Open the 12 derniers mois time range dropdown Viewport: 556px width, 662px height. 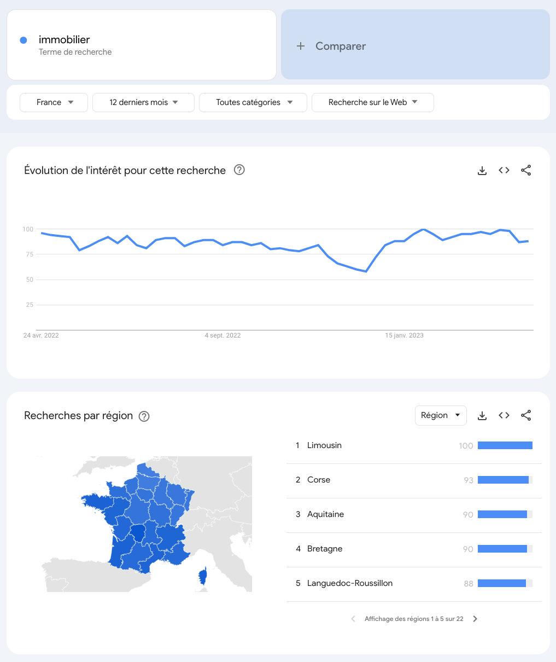click(x=143, y=102)
